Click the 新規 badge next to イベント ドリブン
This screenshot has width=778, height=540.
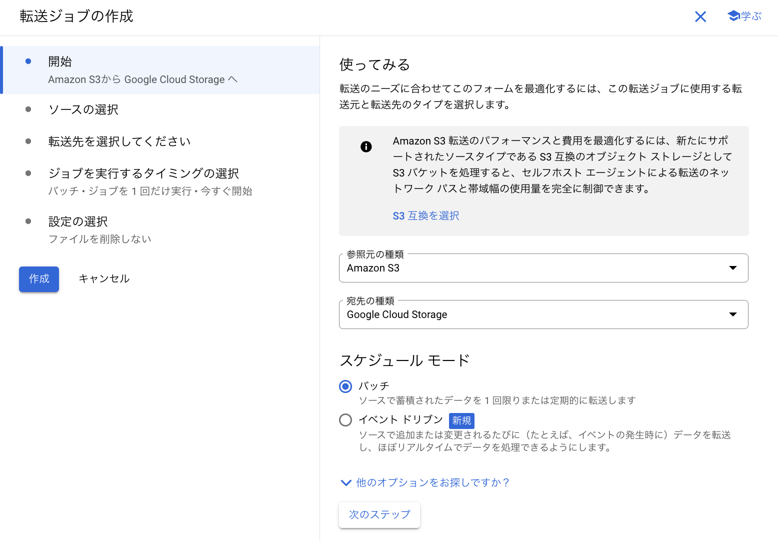point(461,420)
